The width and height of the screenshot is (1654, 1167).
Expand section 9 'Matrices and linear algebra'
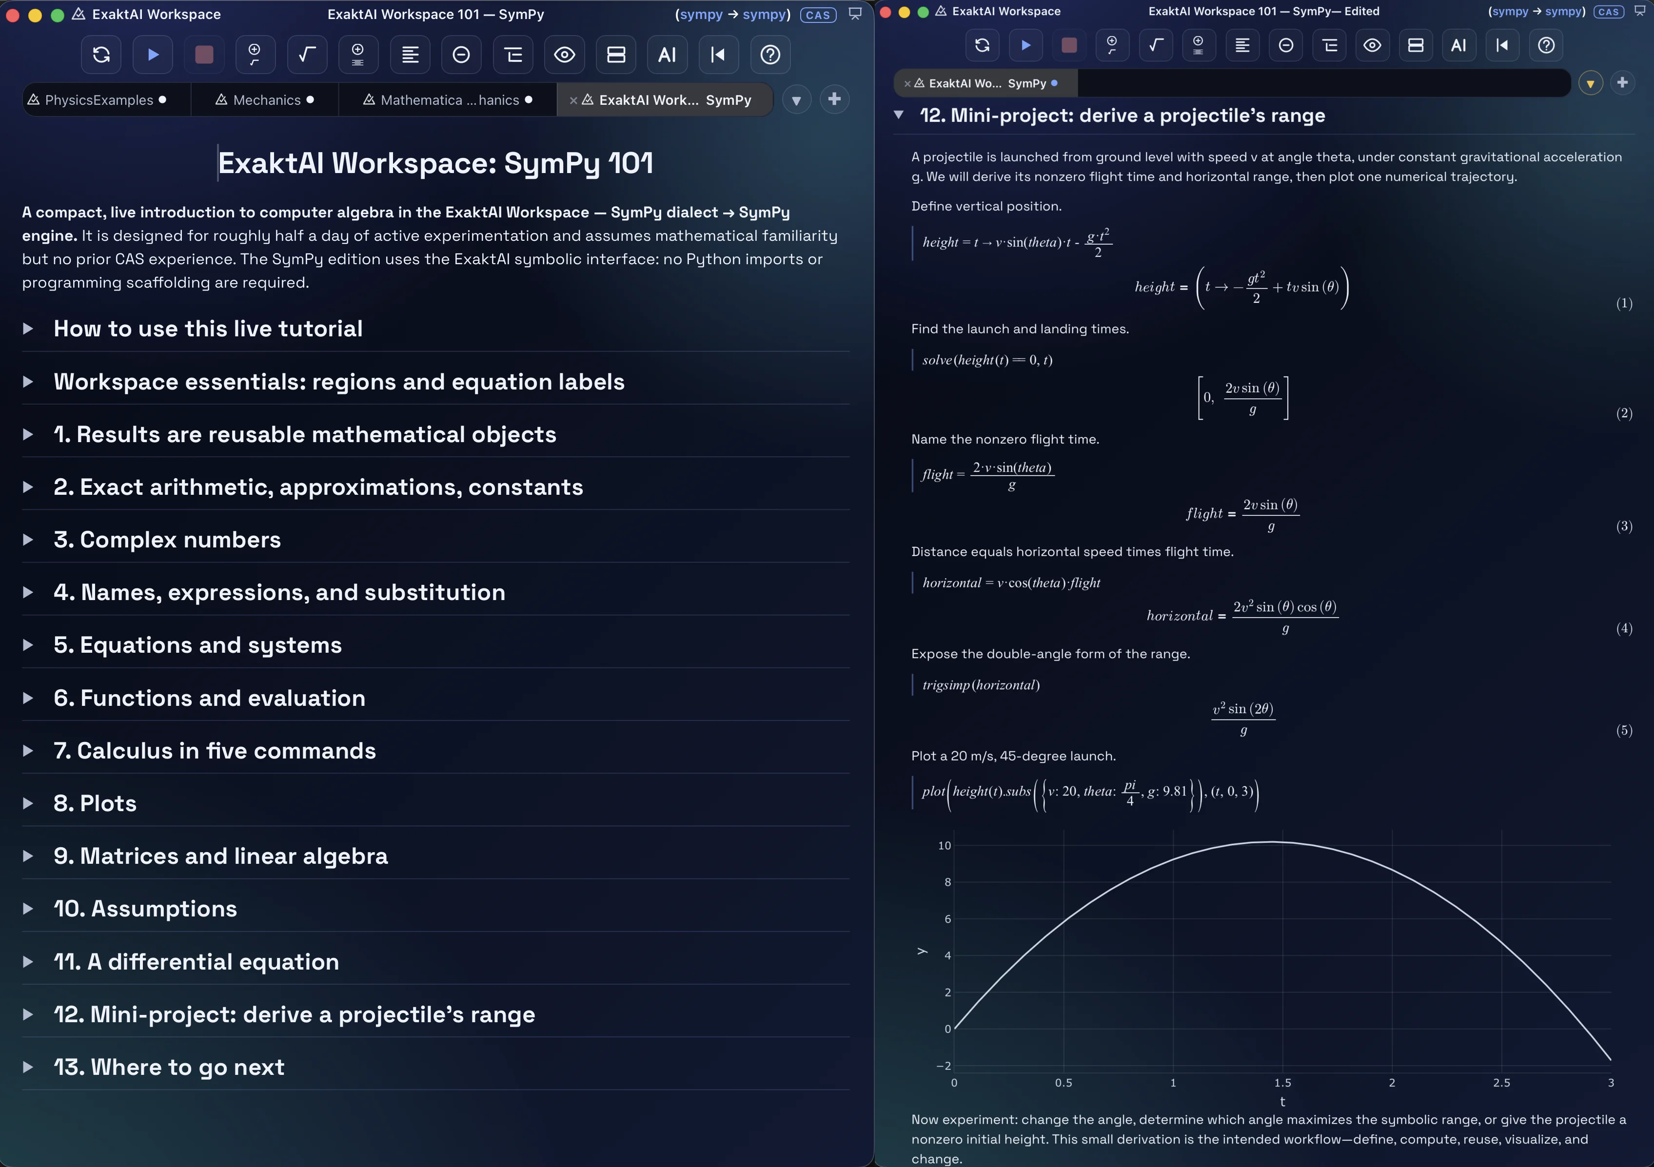28,856
